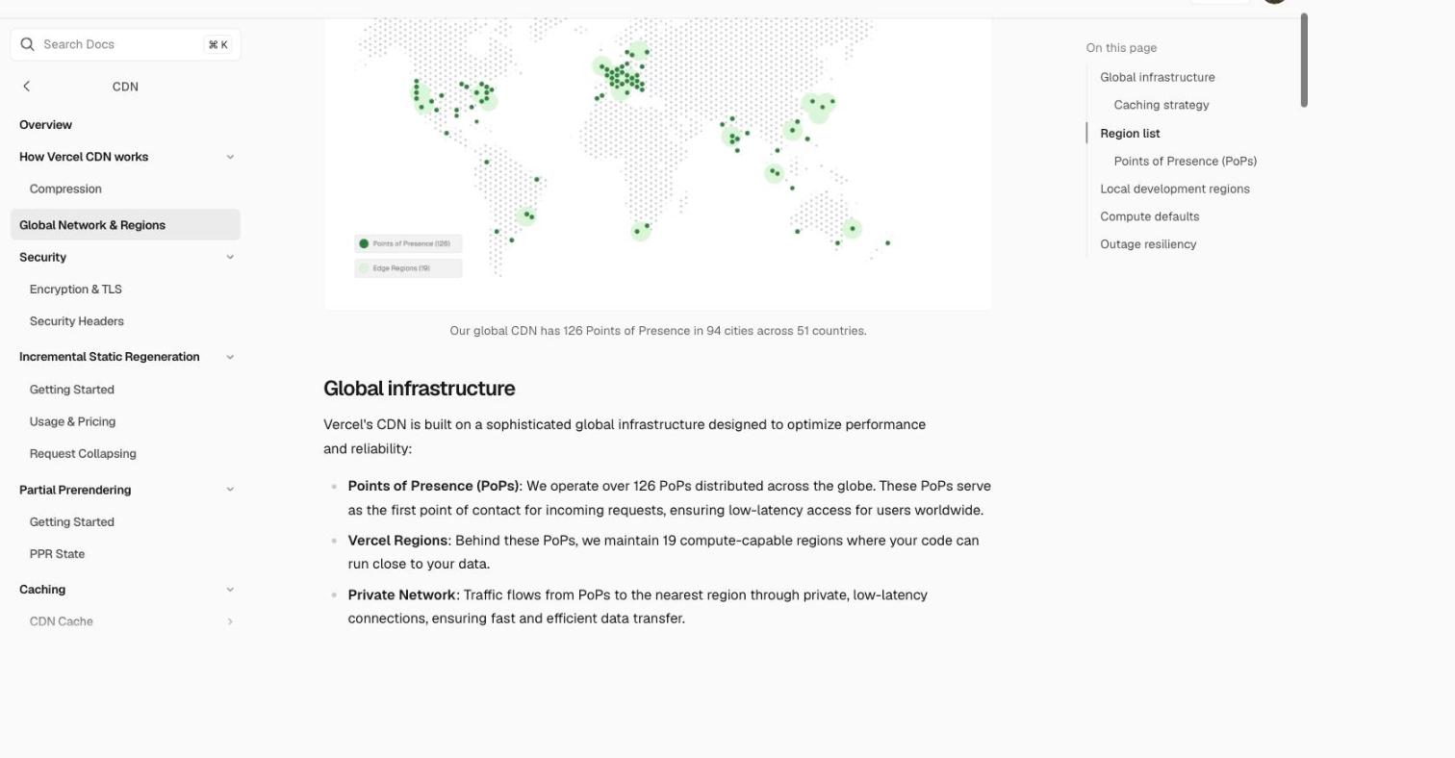This screenshot has height=758, width=1455.
Task: Click the Edge Regions (19) legend label
Action: (x=401, y=268)
